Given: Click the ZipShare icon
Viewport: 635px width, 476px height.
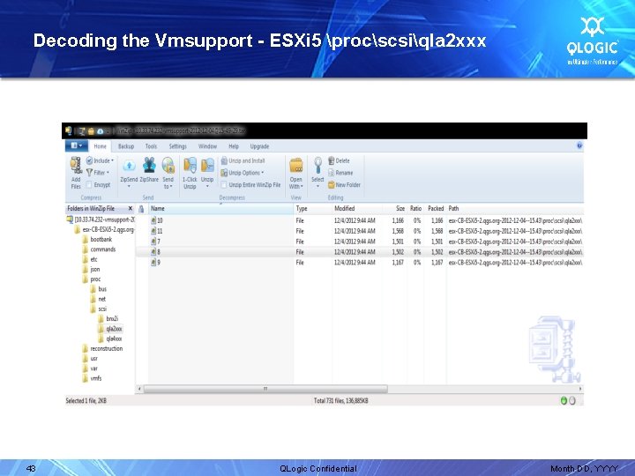Looking at the screenshot, I should [x=149, y=166].
